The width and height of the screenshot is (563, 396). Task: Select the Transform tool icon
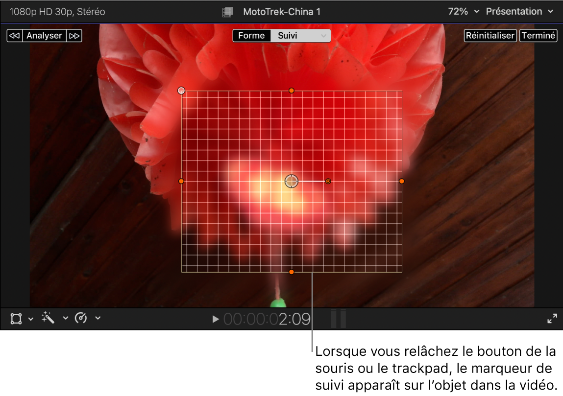16,319
